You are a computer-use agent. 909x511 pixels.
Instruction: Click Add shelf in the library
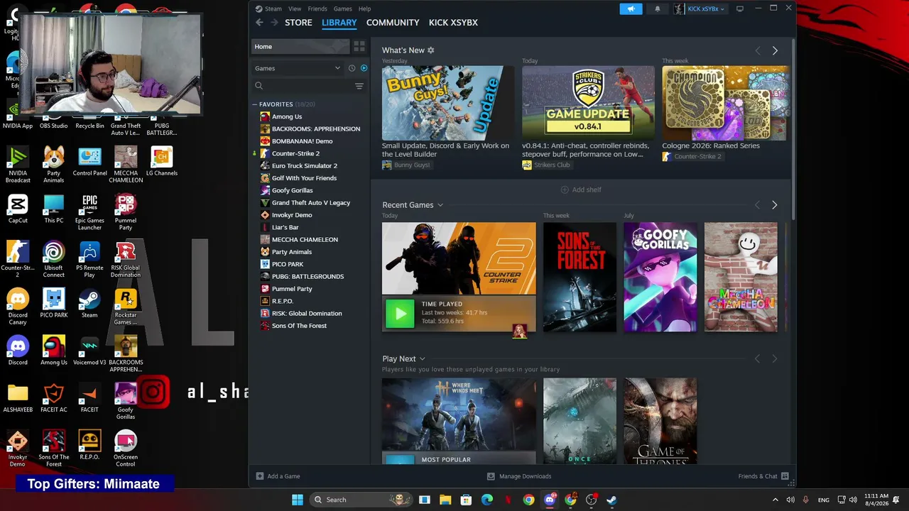[581, 189]
